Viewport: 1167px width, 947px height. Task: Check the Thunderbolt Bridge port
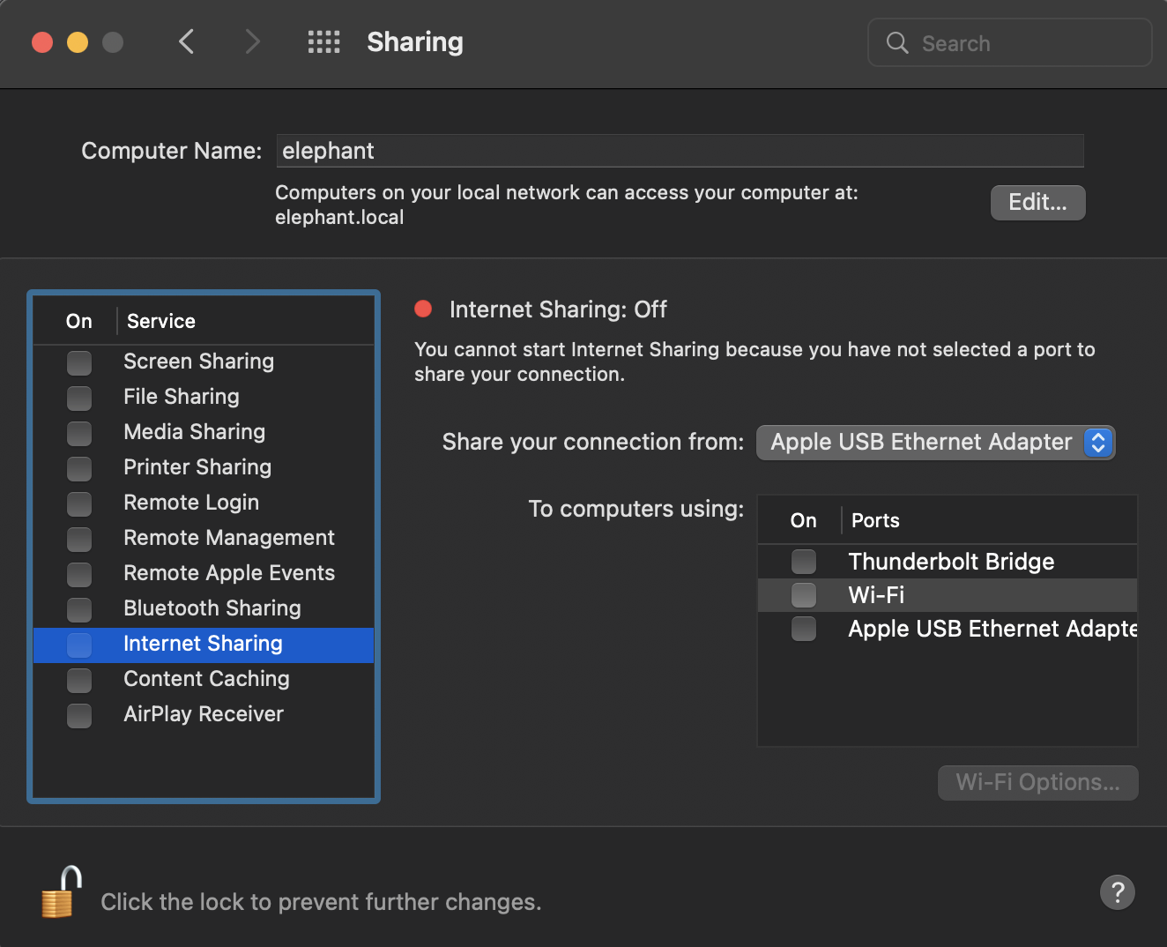(x=803, y=562)
